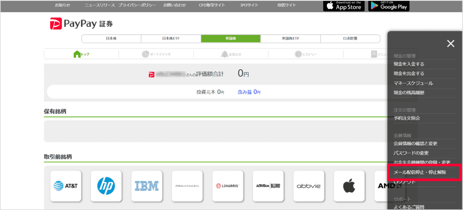Open メール配信停止・停止解除 menu item

(x=420, y=172)
